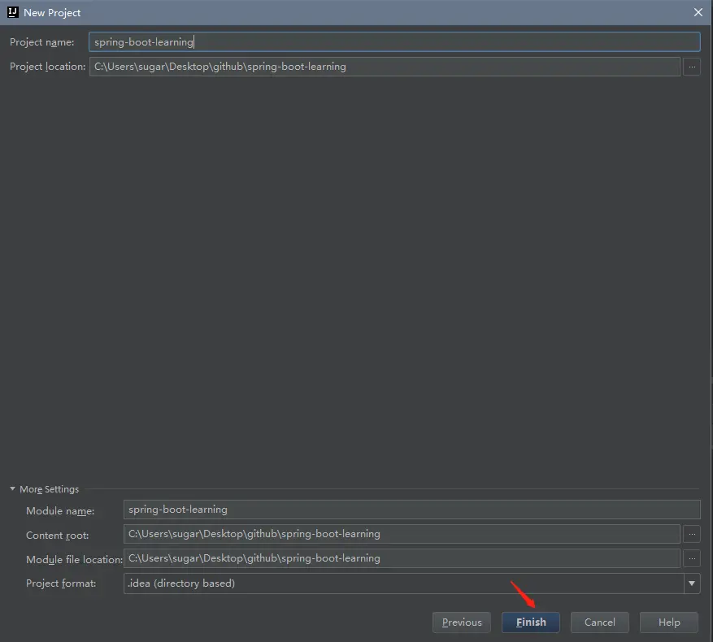The image size is (713, 642).
Task: Click the 'Project name:' label
Action: point(41,42)
